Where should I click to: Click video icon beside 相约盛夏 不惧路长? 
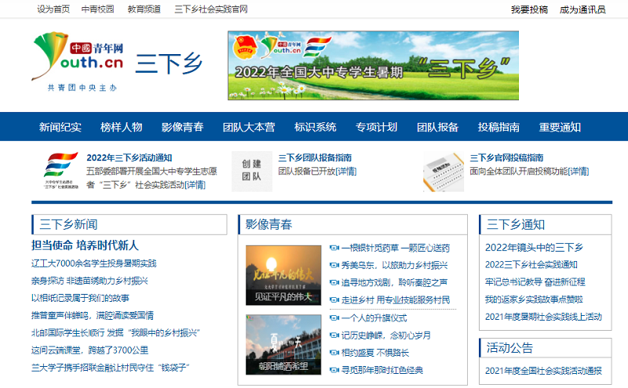[x=334, y=353]
